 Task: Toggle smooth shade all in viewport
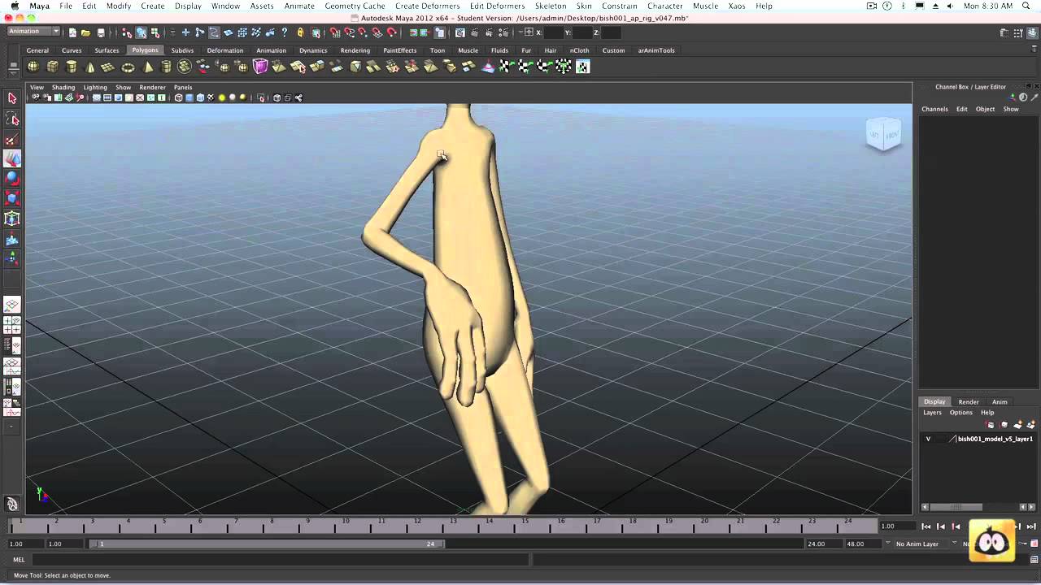tap(189, 97)
